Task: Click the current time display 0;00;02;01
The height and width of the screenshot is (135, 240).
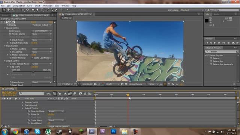Action: (9, 93)
